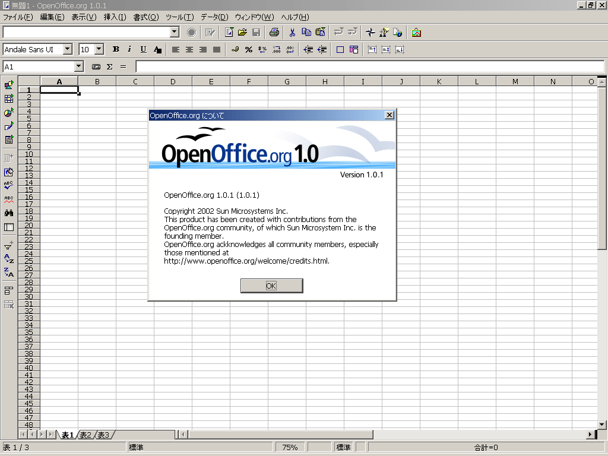
Task: Open the font size 10 dropdown
Action: [x=99, y=49]
